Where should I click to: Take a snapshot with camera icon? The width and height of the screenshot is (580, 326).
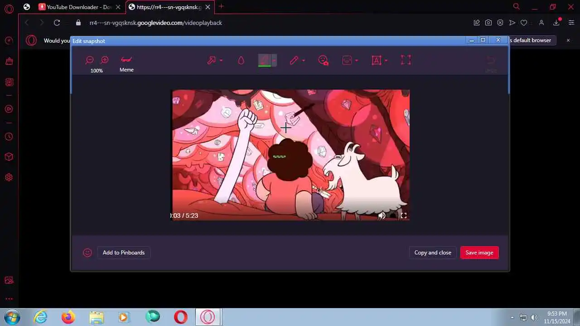pyautogui.click(x=488, y=23)
